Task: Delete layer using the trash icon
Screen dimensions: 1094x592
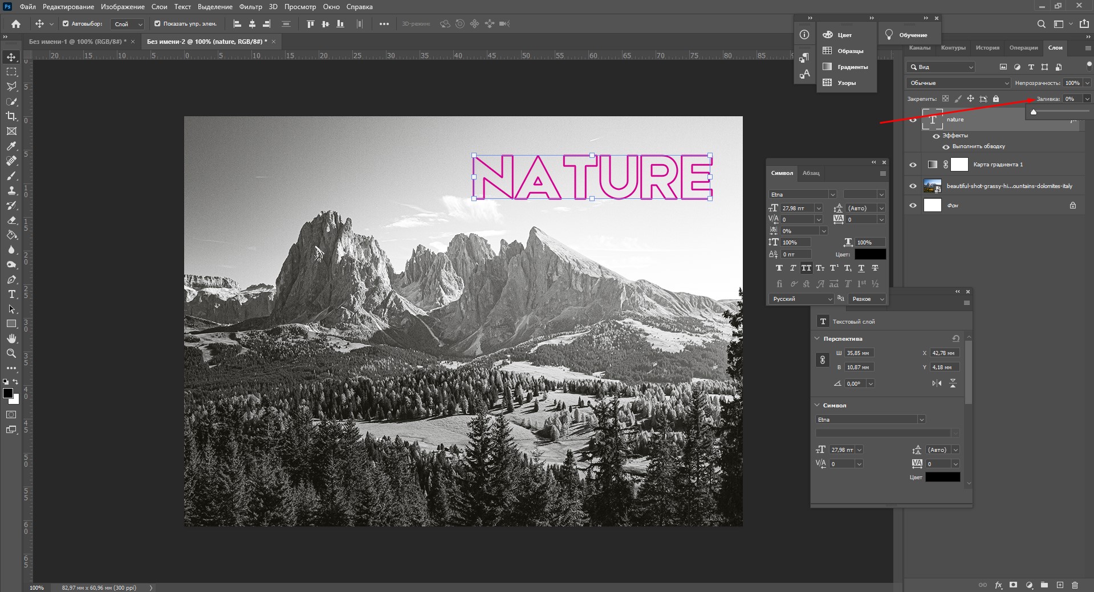Action: [x=1075, y=585]
